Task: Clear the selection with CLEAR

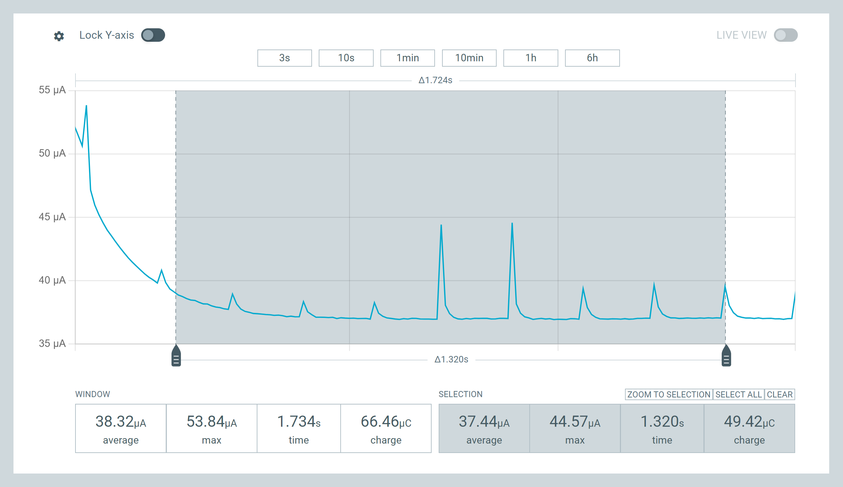Action: [x=779, y=394]
